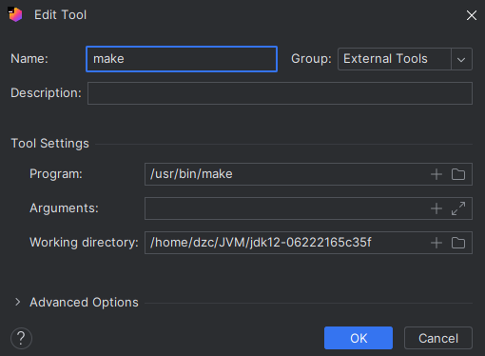Expand the Arguments field editor
485x356 pixels.
tap(458, 208)
